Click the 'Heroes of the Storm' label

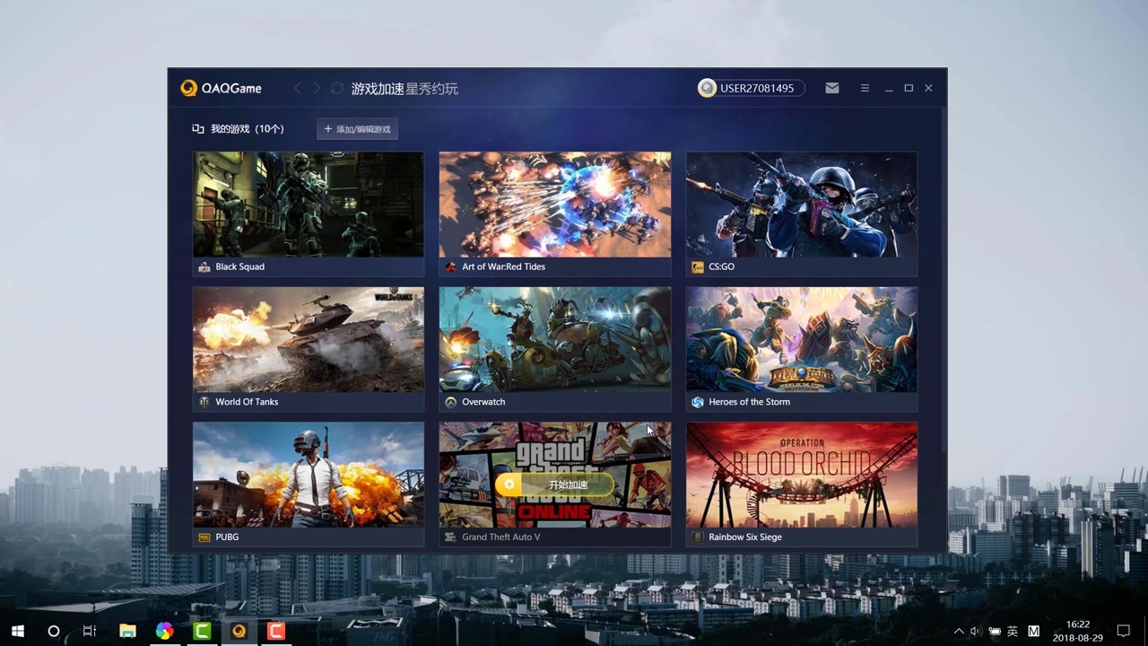[x=749, y=402]
